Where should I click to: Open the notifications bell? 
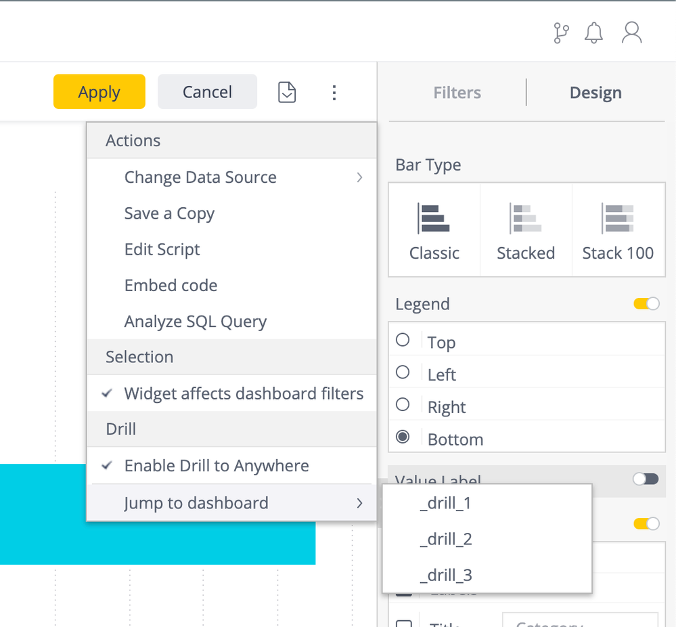594,33
